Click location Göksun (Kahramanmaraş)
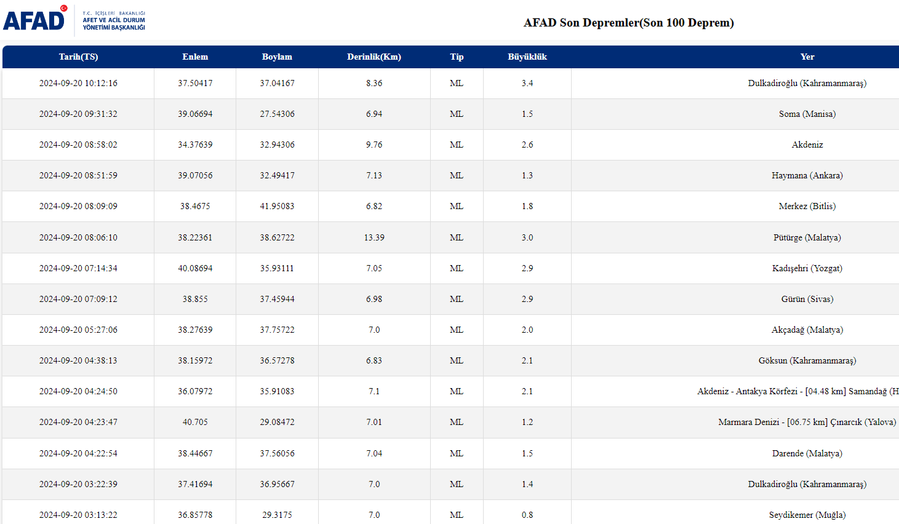The width and height of the screenshot is (899, 524). [807, 360]
